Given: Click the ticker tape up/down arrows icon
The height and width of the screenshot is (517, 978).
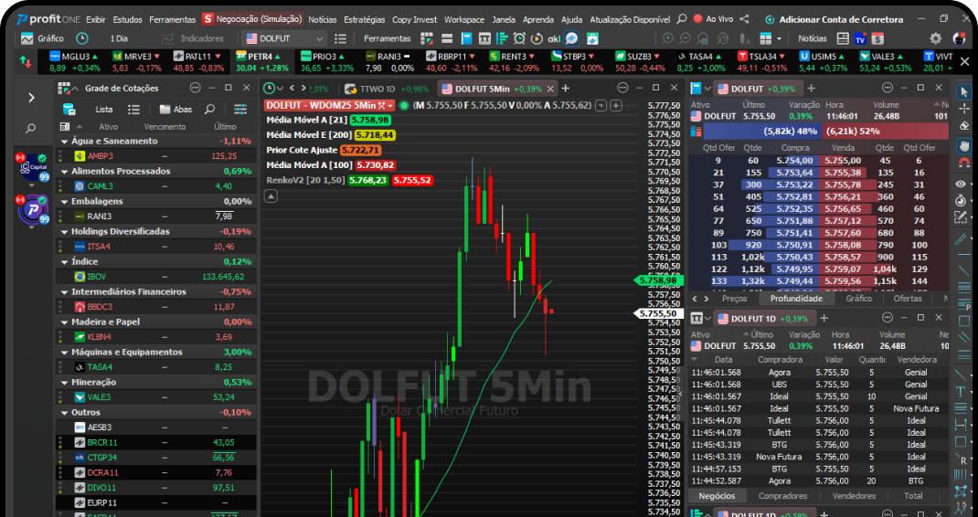Looking at the screenshot, I should click(x=26, y=62).
